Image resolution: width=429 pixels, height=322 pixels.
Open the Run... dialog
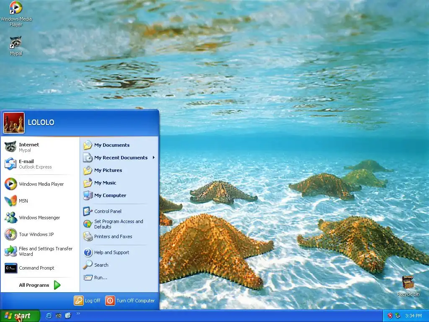pos(119,278)
